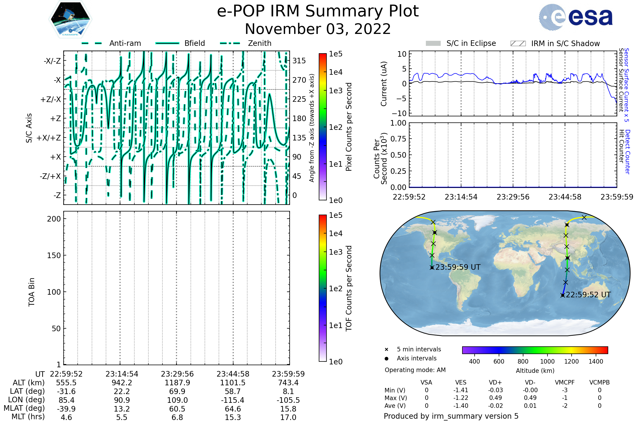Click the 22:59:52 UT map start label

(x=588, y=295)
